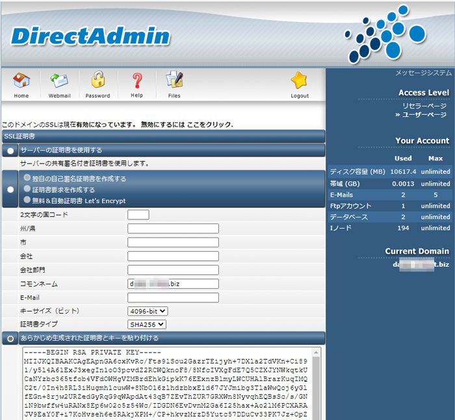Click the 会社部門 input field
The image size is (455, 420).
(x=174, y=270)
